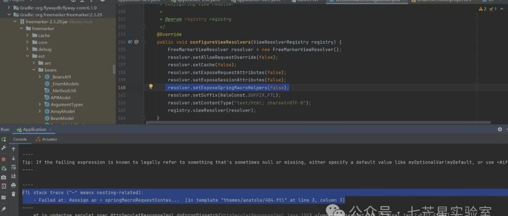Click the project tree vertical scrollbar
Image resolution: width=508 pixels, height=216 pixels.
(114, 69)
